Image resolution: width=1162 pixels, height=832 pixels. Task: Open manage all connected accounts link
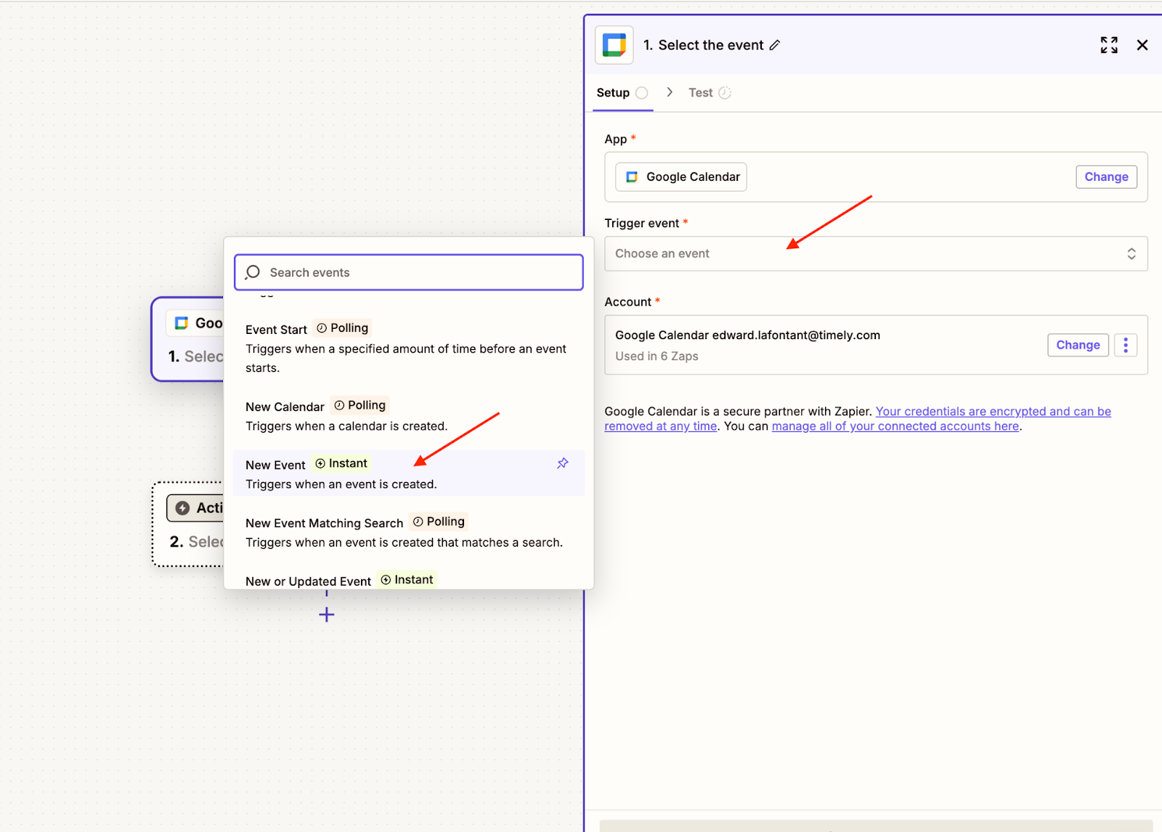point(895,426)
